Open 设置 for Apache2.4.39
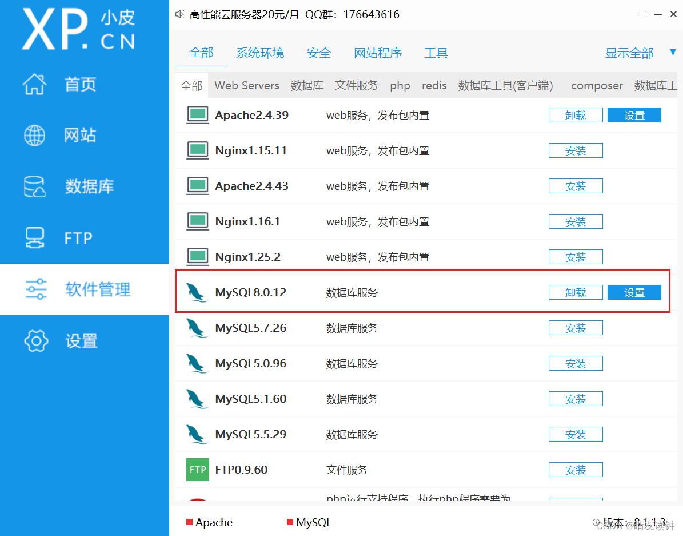683x536 pixels. point(634,115)
